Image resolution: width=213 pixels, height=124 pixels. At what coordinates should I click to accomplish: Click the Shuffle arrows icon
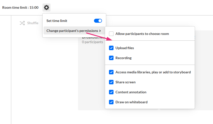click(x=22, y=23)
